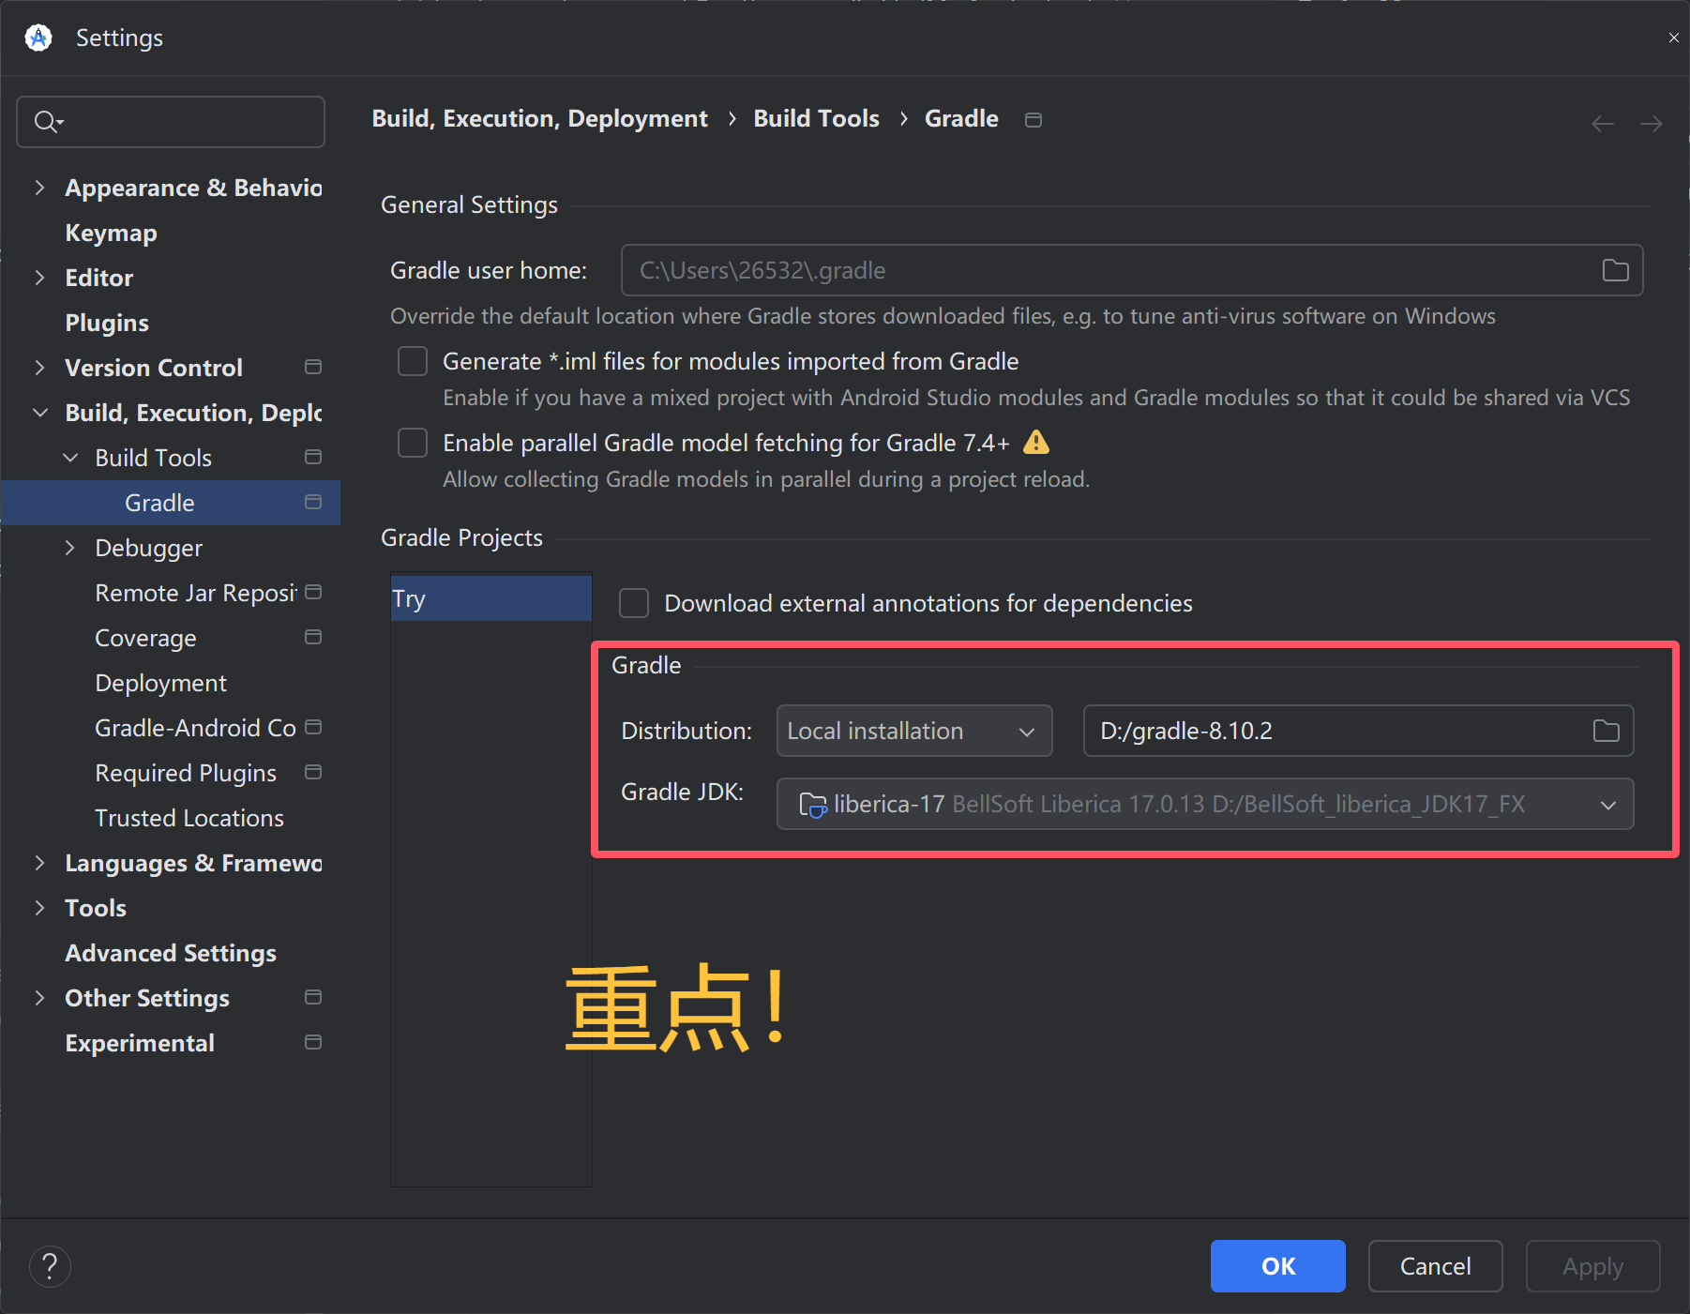Click the Gradle user home field
Image resolution: width=1690 pixels, height=1314 pixels.
tap(1132, 270)
